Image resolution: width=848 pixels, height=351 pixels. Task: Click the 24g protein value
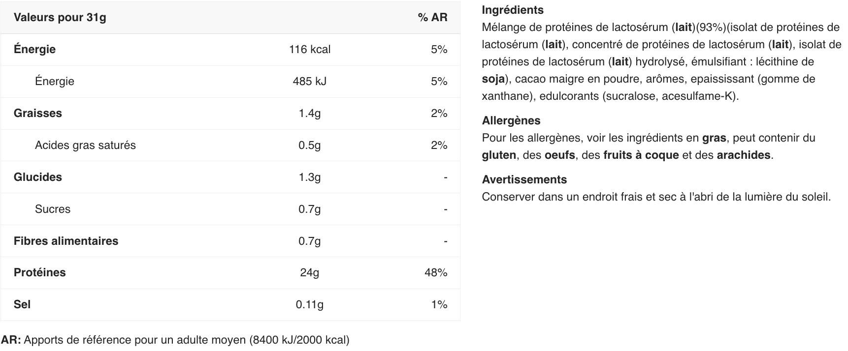point(309,272)
